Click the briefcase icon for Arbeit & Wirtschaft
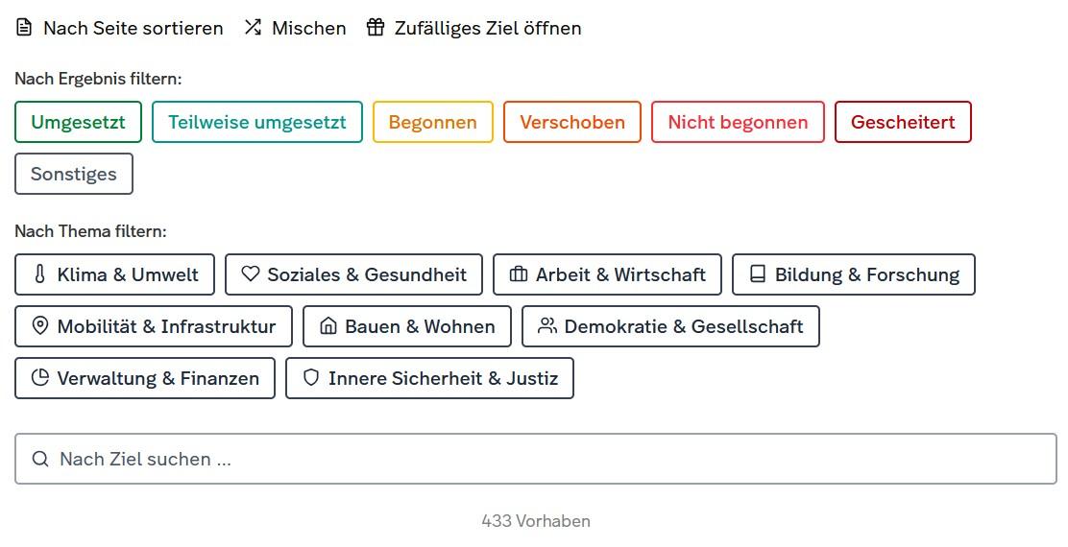This screenshot has height=547, width=1068. [x=519, y=274]
